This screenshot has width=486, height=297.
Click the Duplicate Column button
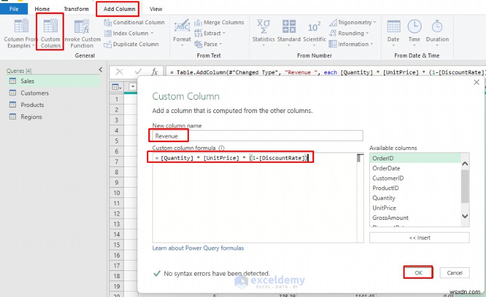tap(131, 44)
